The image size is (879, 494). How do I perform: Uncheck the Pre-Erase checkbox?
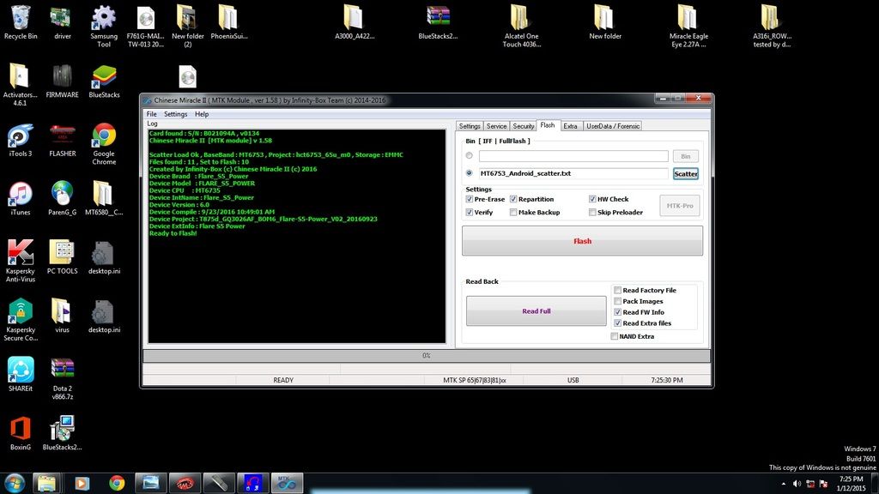(x=470, y=199)
